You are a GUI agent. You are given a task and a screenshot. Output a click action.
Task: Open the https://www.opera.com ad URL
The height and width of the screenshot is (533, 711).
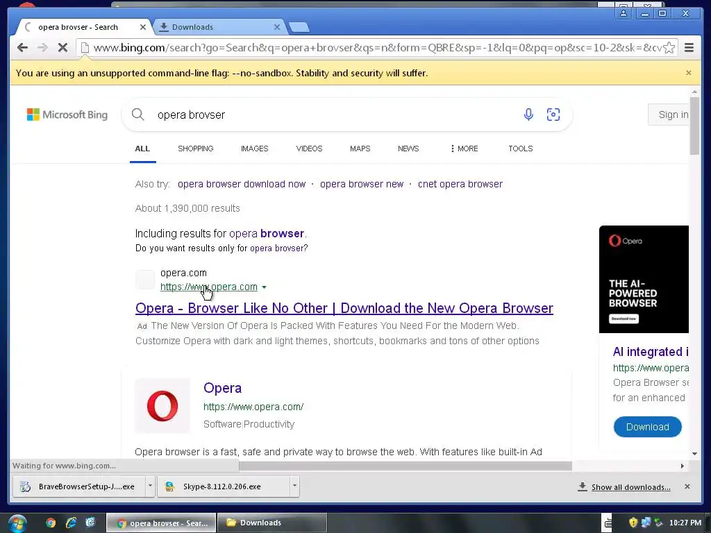[208, 287]
